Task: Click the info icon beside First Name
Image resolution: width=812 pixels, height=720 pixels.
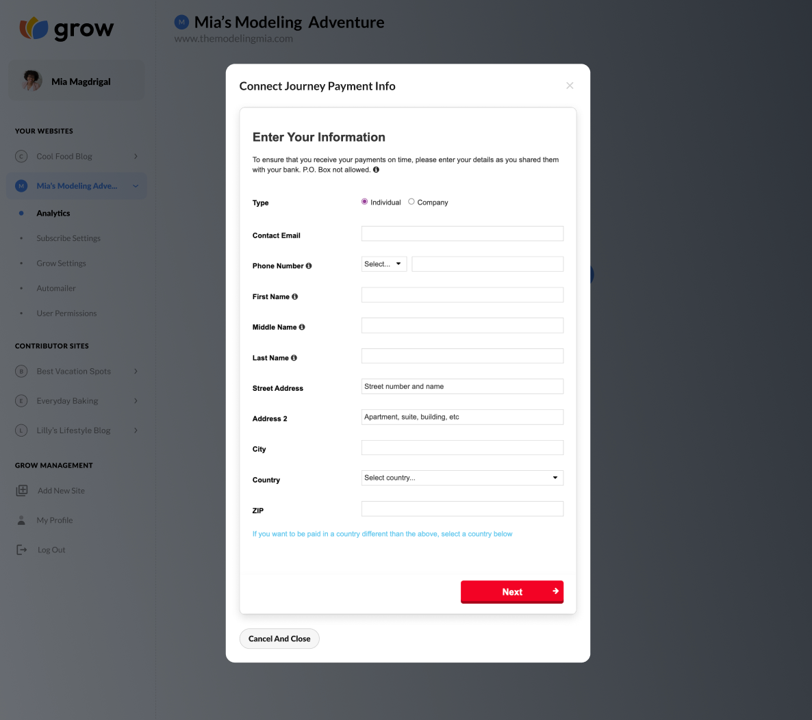Action: (294, 296)
